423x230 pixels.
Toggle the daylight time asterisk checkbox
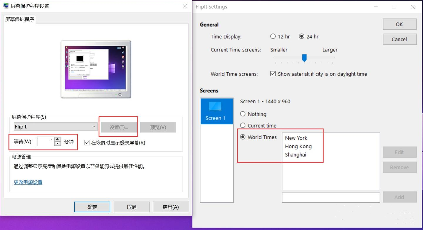click(273, 74)
